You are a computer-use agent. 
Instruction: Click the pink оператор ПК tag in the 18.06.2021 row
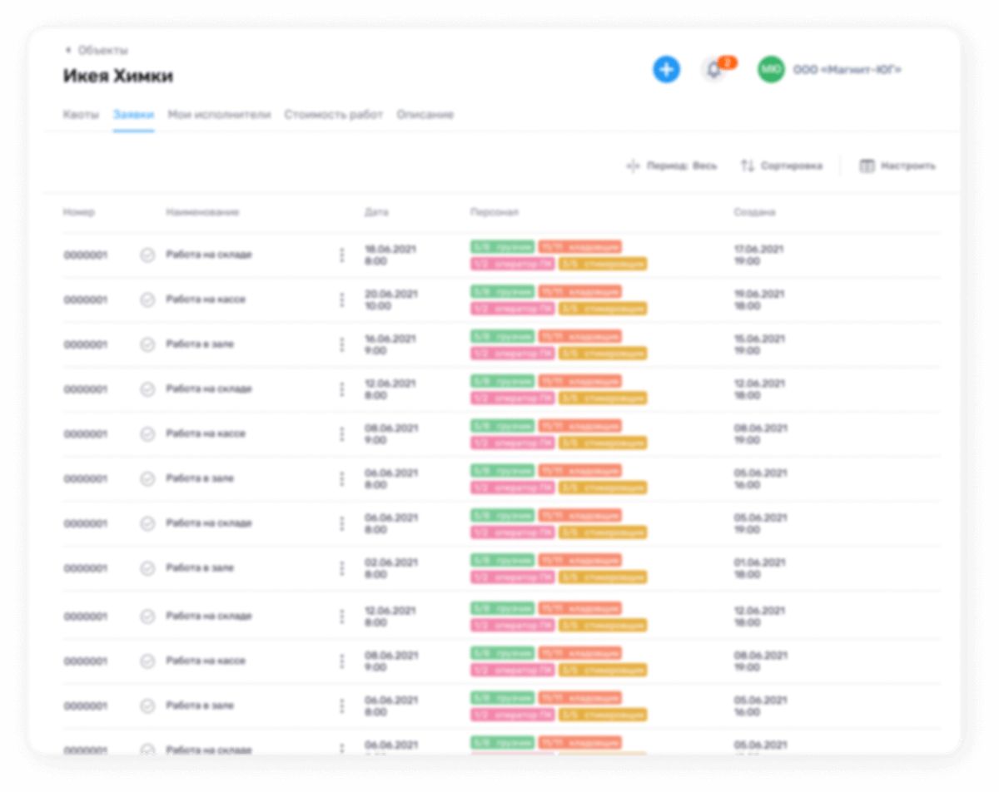[512, 264]
